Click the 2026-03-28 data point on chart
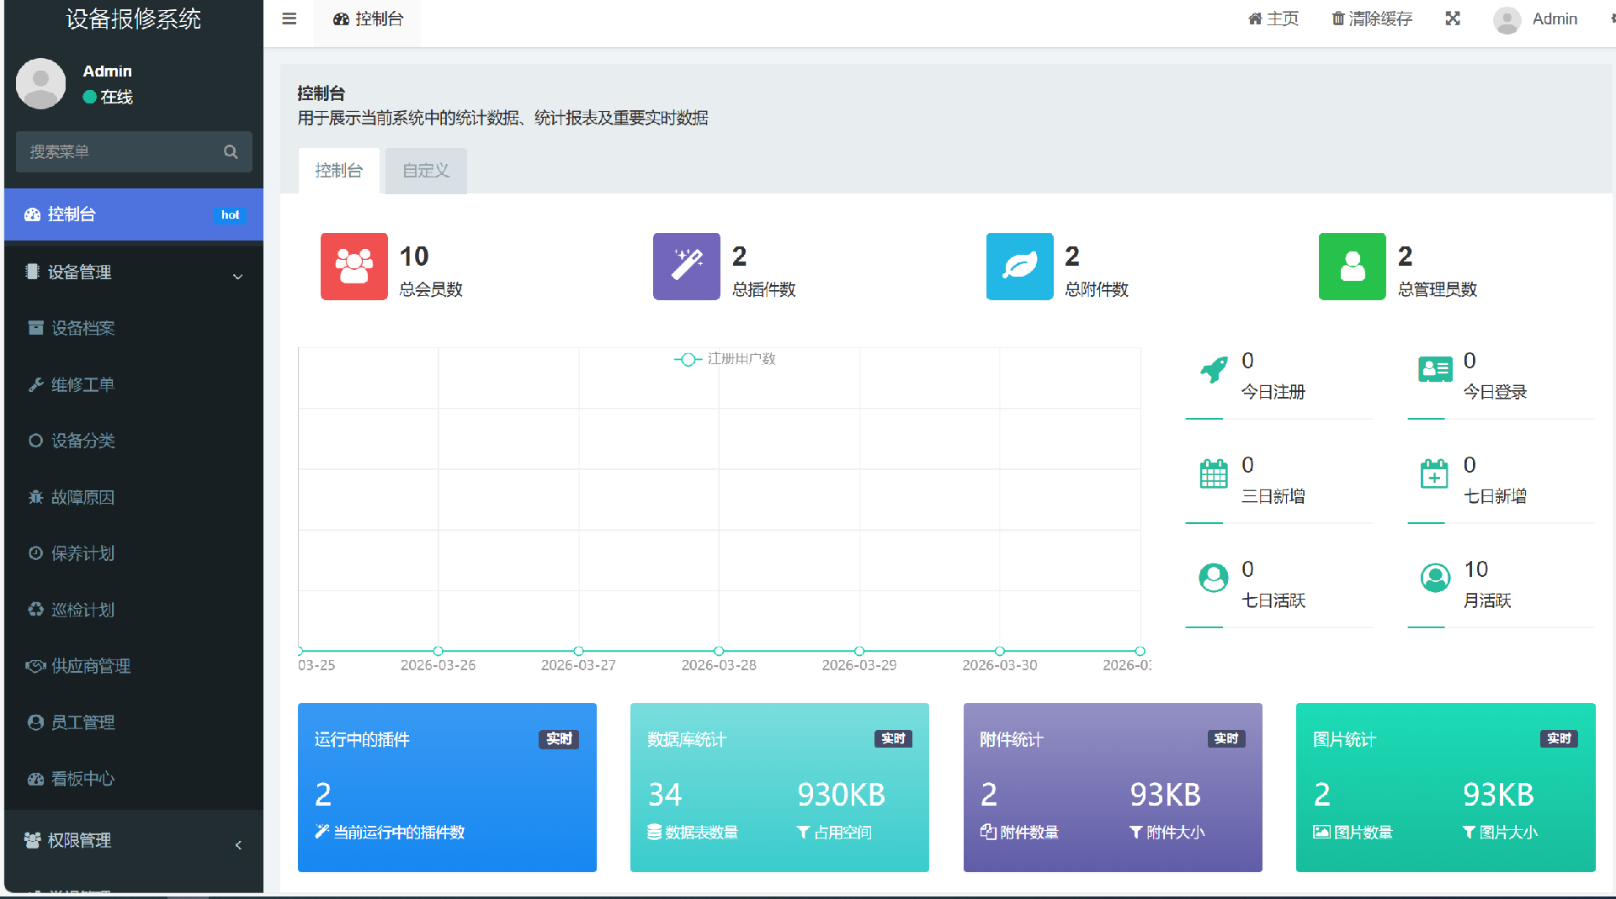 719,651
